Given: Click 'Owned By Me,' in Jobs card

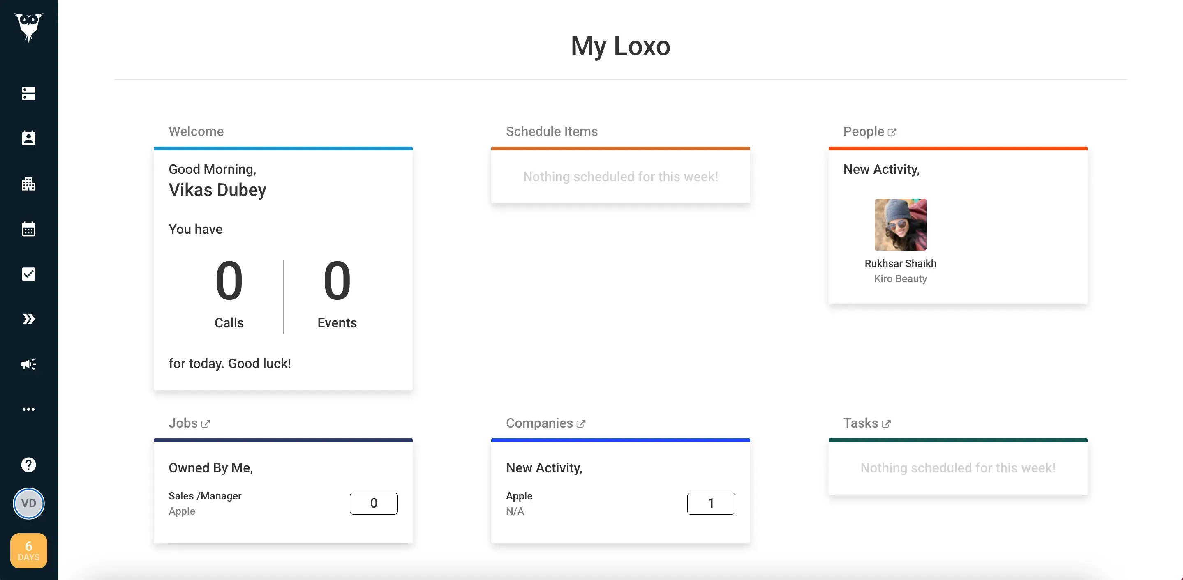Looking at the screenshot, I should pyautogui.click(x=211, y=467).
